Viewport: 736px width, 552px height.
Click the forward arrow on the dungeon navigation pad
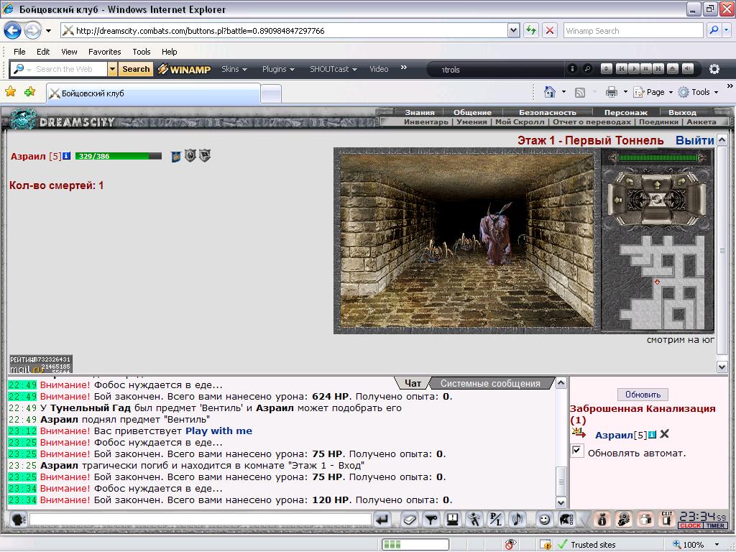(657, 185)
